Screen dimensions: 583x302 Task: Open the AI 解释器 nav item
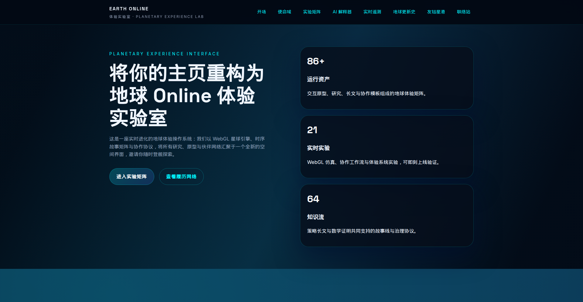[342, 12]
